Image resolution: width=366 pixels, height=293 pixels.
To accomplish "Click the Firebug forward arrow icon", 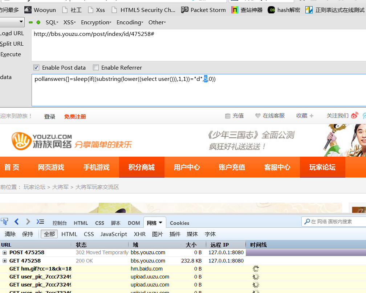I will click(28, 222).
